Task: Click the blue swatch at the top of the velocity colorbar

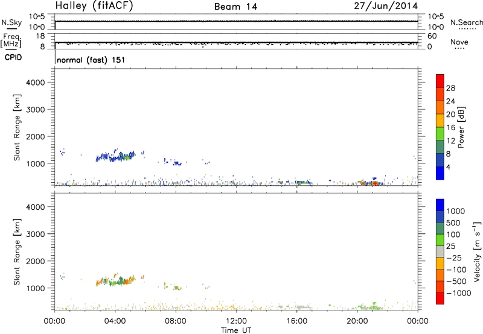Action: (440, 205)
